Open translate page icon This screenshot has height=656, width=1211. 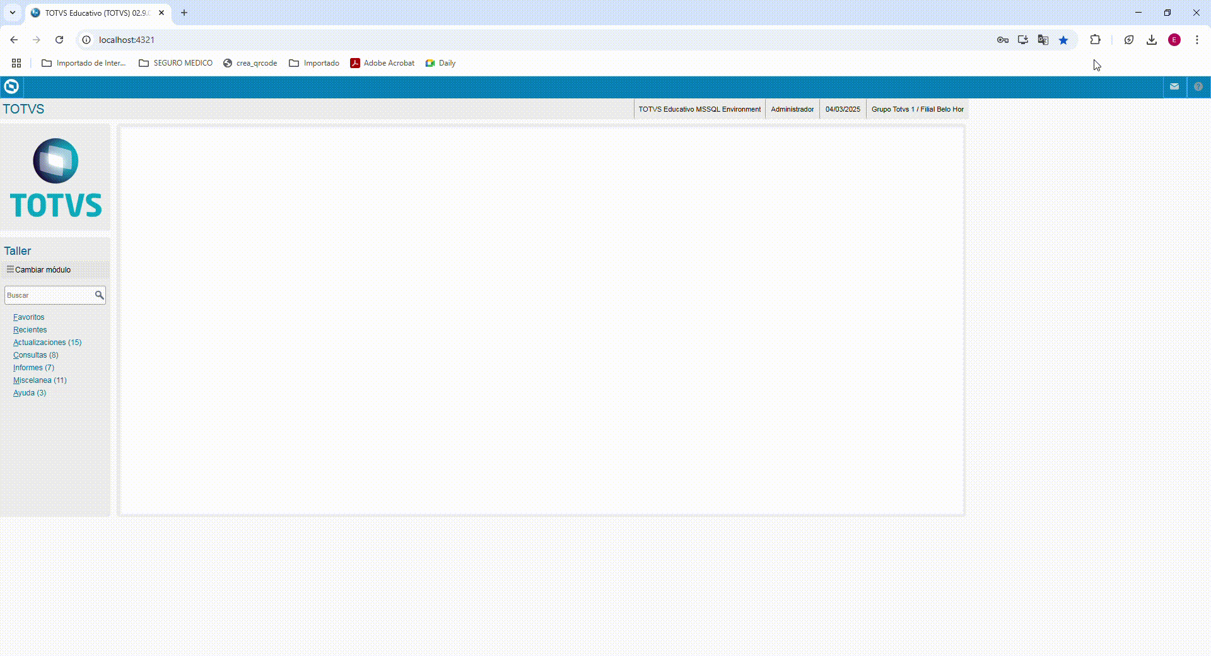point(1043,40)
